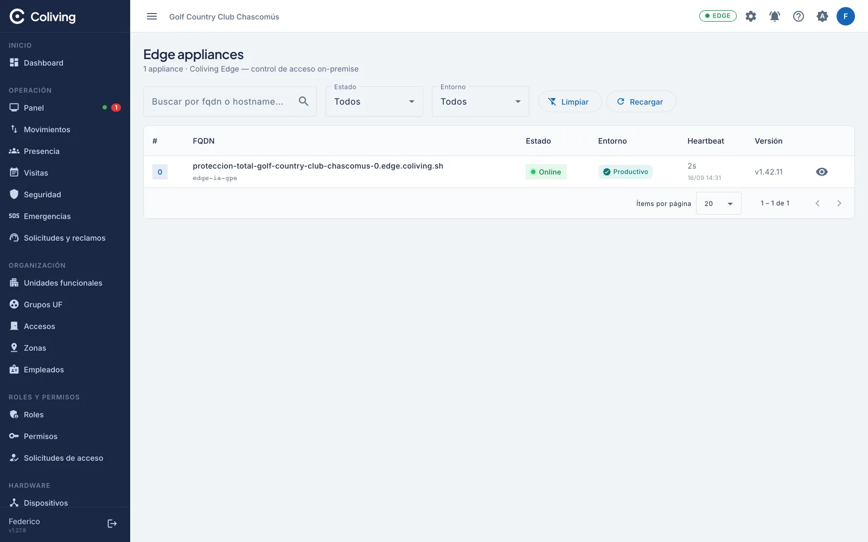Click the EDGE status badge
Viewport: 868px width, 542px height.
coord(718,16)
